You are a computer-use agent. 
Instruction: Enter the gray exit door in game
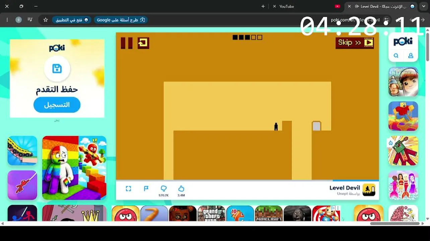pyautogui.click(x=316, y=126)
